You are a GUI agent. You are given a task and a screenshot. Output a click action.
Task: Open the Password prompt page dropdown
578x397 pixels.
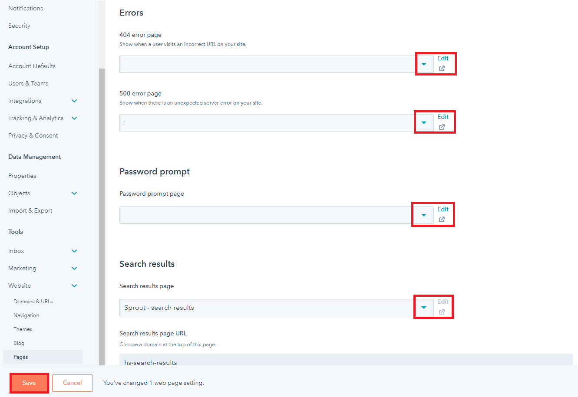pyautogui.click(x=424, y=215)
